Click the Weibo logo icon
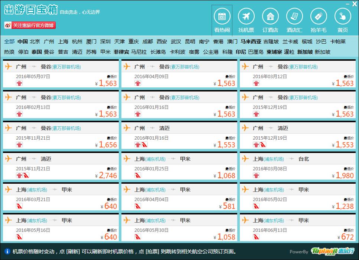The width and height of the screenshot is (359, 260). [x=8, y=25]
